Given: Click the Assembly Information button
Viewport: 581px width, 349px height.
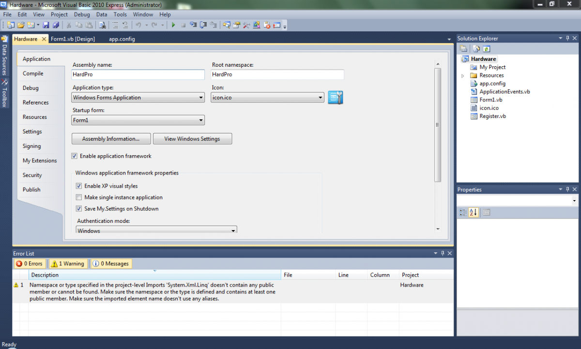Looking at the screenshot, I should point(111,139).
